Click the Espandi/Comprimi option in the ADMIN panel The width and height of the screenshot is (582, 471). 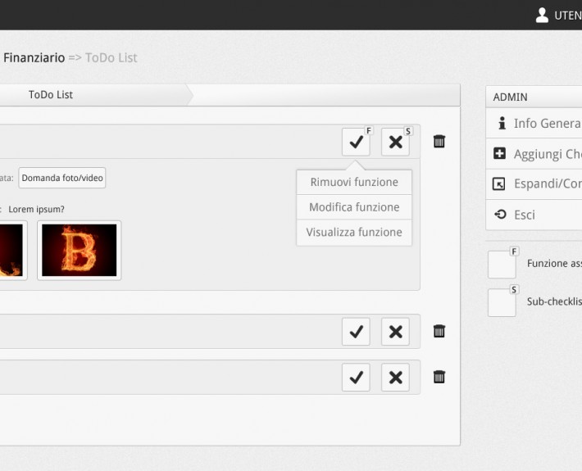coord(534,184)
